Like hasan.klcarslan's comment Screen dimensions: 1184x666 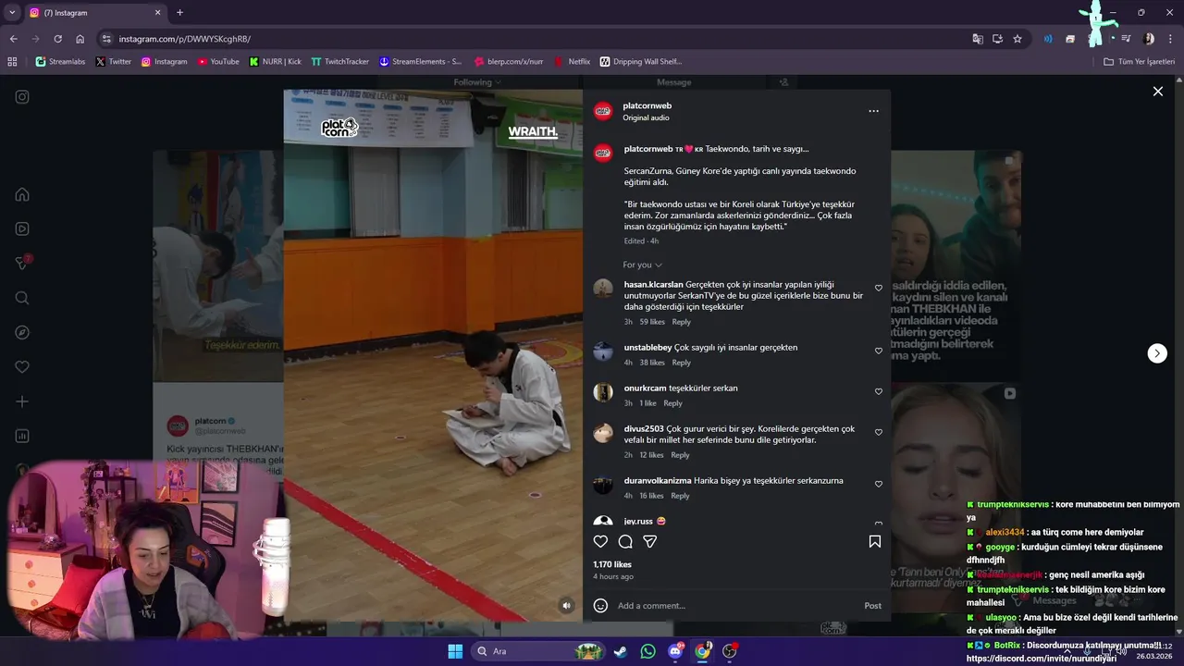coord(879,288)
